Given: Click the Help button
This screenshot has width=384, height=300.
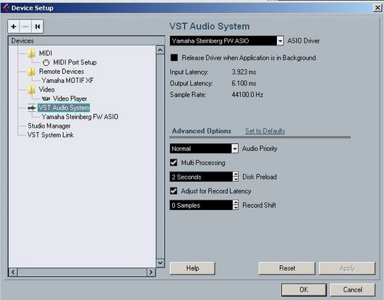Looking at the screenshot, I should [x=193, y=268].
